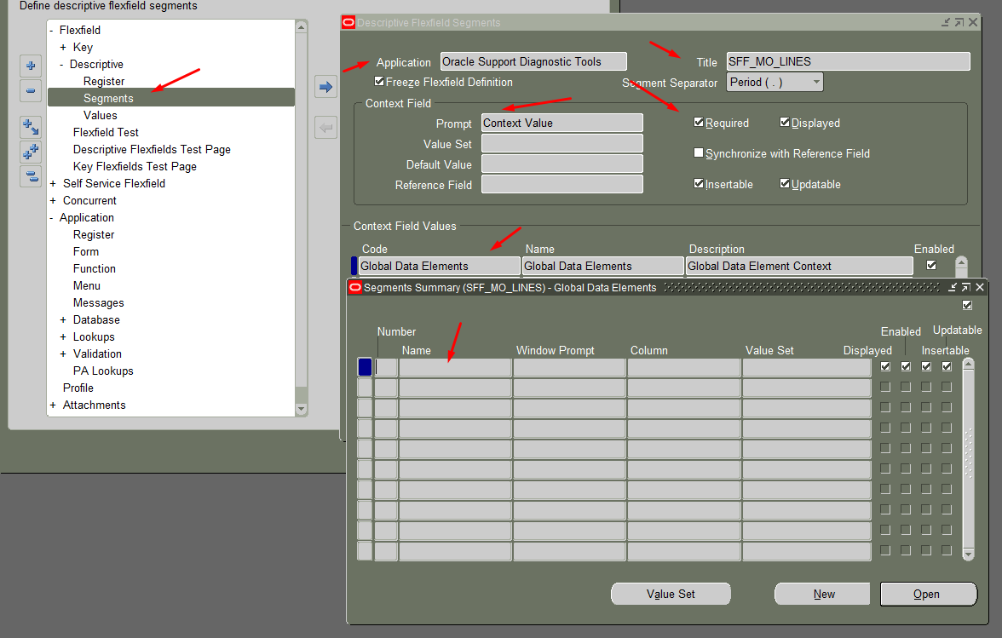
Task: Click the Application field
Action: (x=533, y=61)
